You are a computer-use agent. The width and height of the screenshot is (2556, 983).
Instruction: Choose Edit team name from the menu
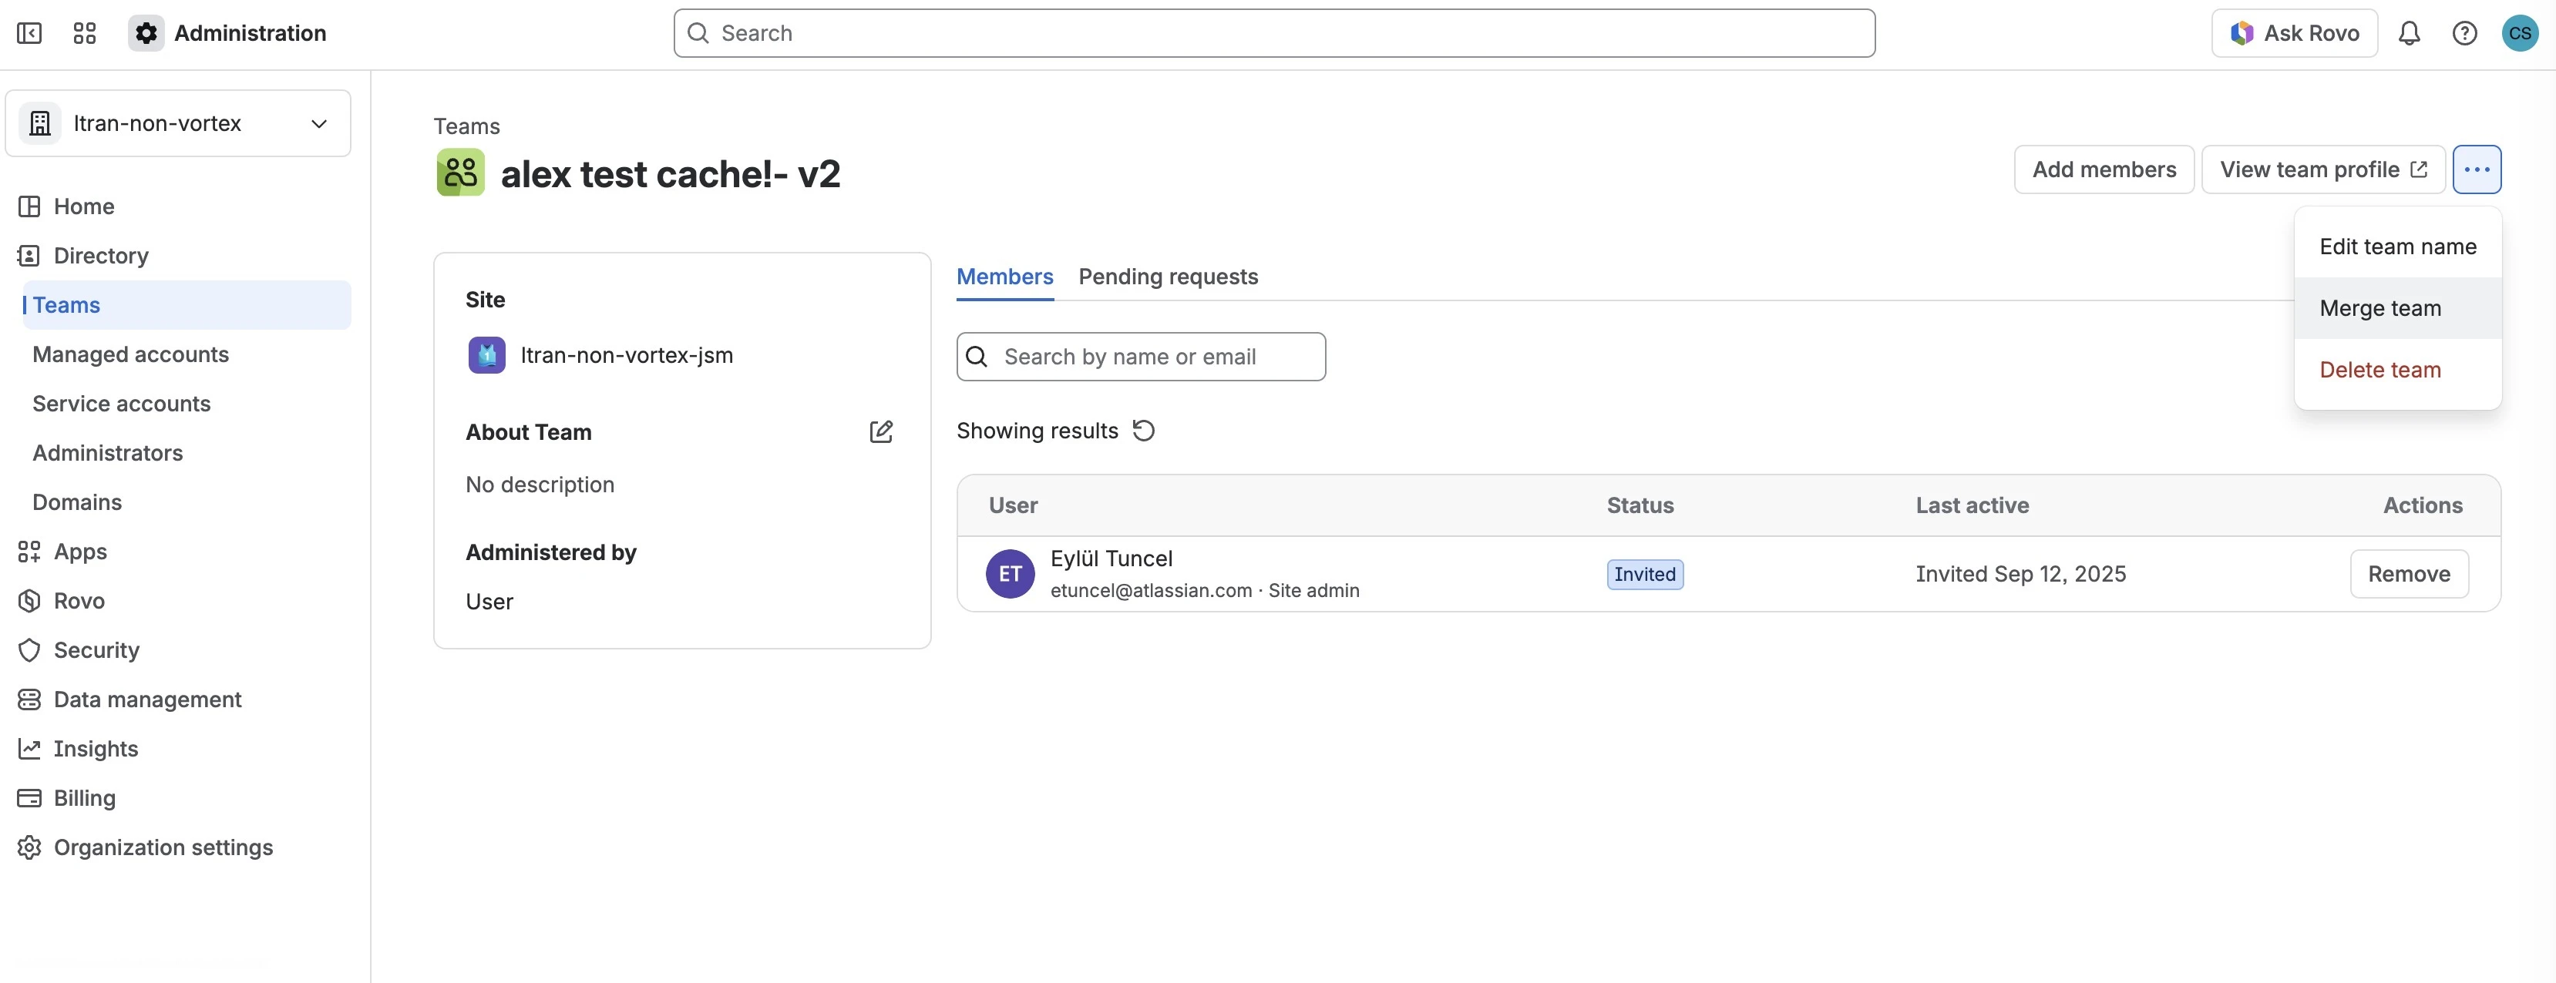pyautogui.click(x=2397, y=247)
